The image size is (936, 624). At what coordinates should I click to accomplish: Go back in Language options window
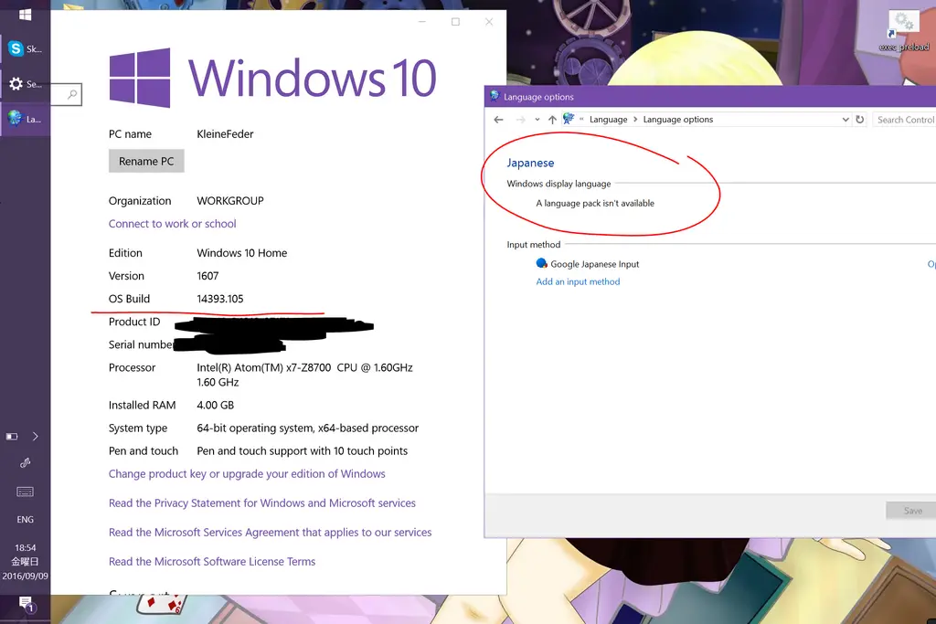click(498, 120)
